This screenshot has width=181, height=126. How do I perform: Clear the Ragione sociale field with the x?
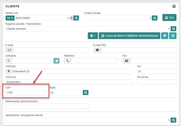pyautogui.click(x=169, y=29)
